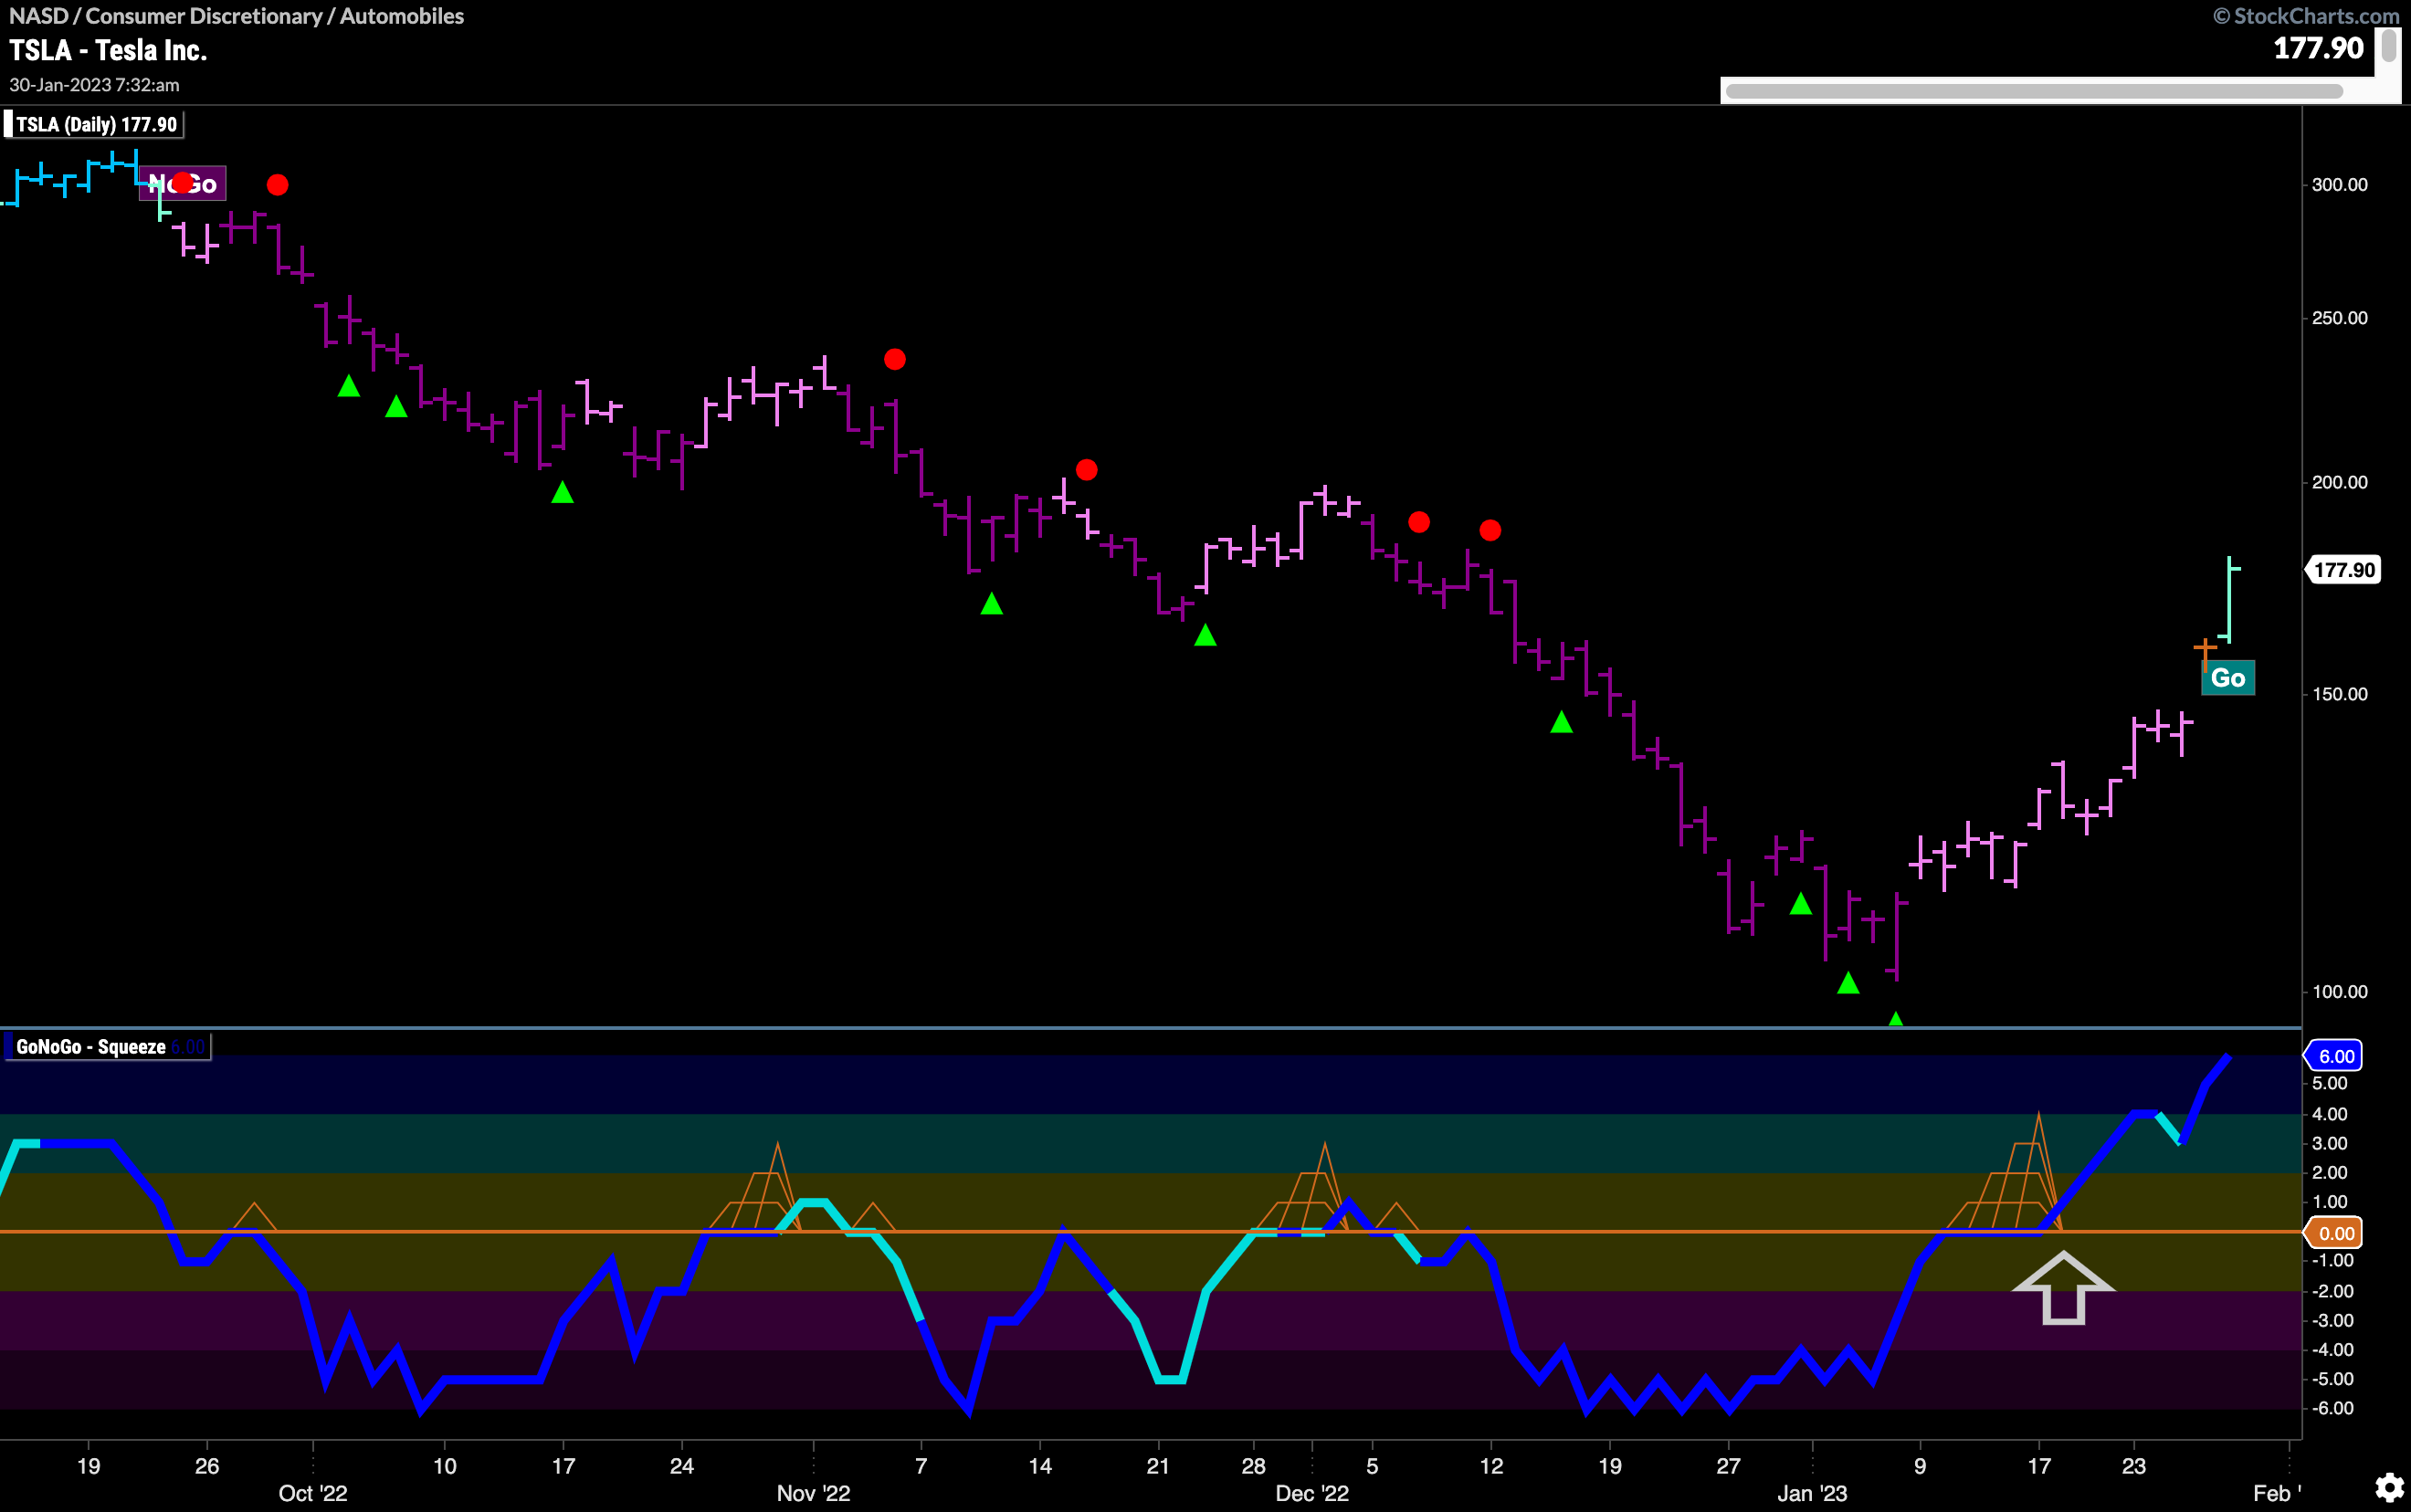Click the orange 0.00 zero-line tag

point(2335,1233)
